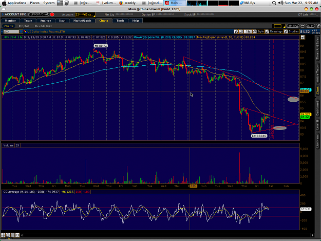
Task: Click the pan/crosshair icon at bottom left
Action: point(8,235)
